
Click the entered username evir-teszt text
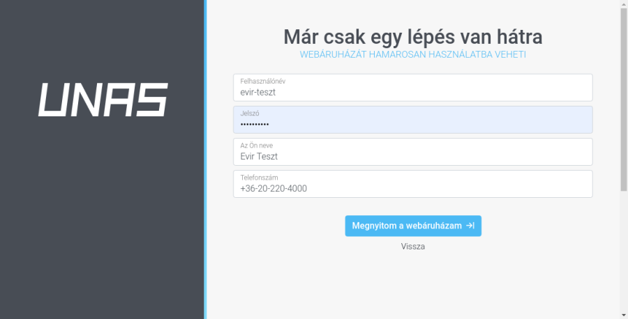pyautogui.click(x=259, y=92)
